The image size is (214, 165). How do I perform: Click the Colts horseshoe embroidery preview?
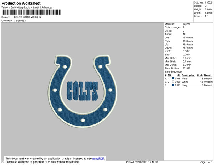pyautogui.click(x=82, y=91)
